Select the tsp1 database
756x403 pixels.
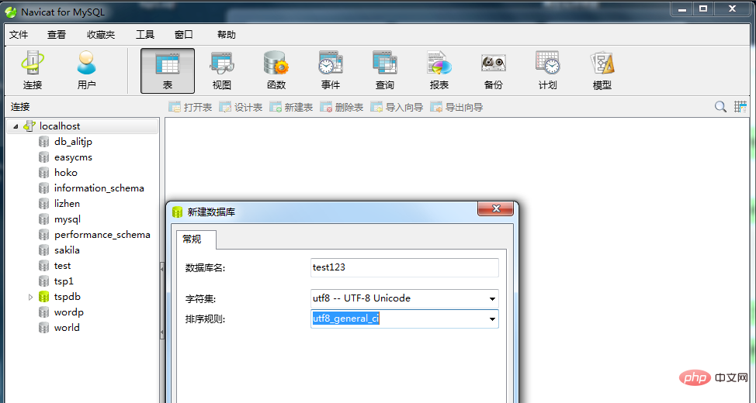(64, 281)
